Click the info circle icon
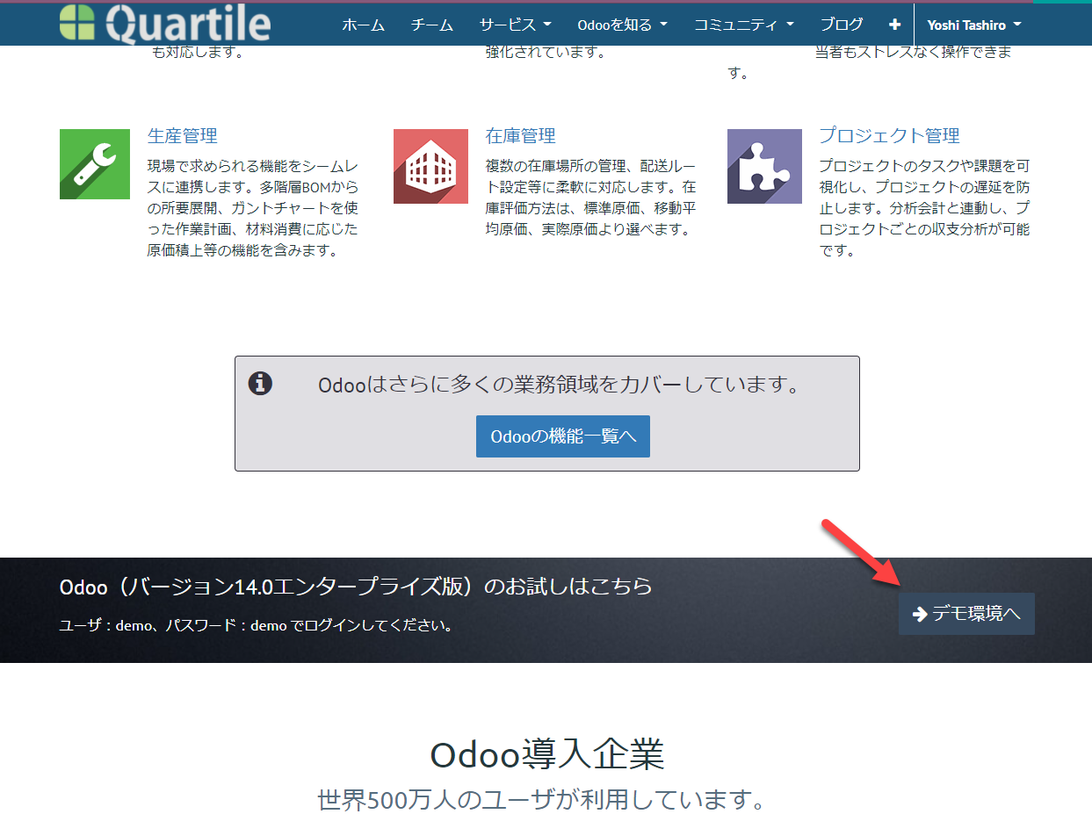 (x=260, y=384)
